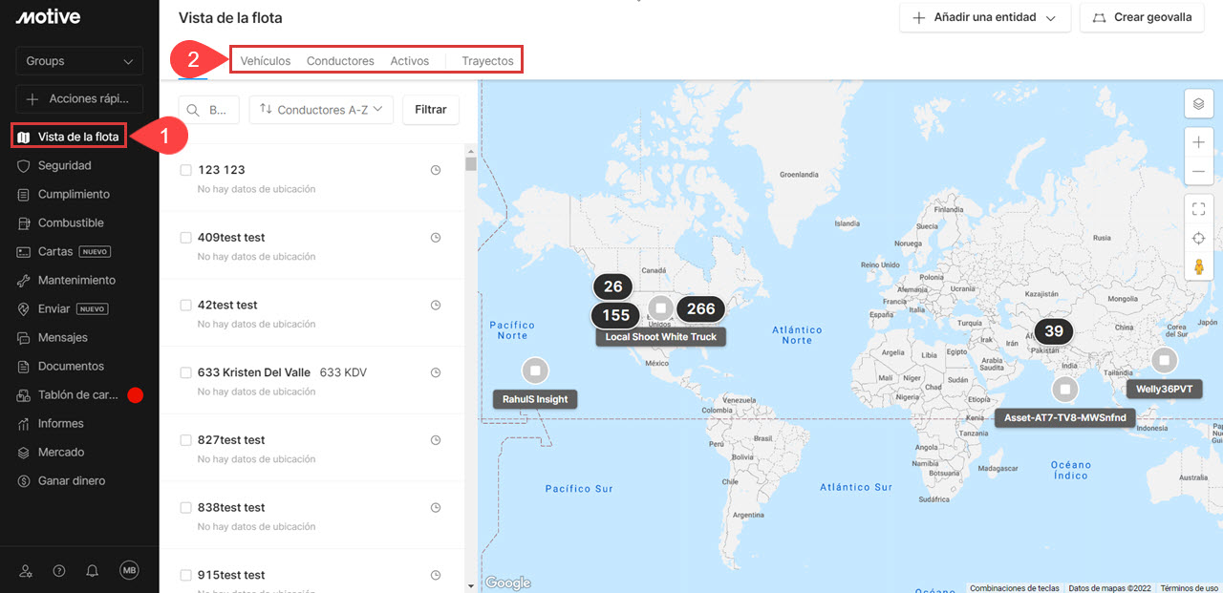Switch to the Trayectos tab
1223x593 pixels.
[x=487, y=61]
